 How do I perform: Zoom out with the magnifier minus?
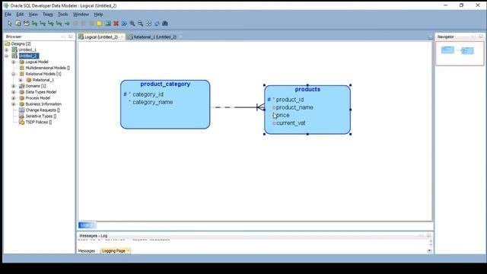(140, 24)
